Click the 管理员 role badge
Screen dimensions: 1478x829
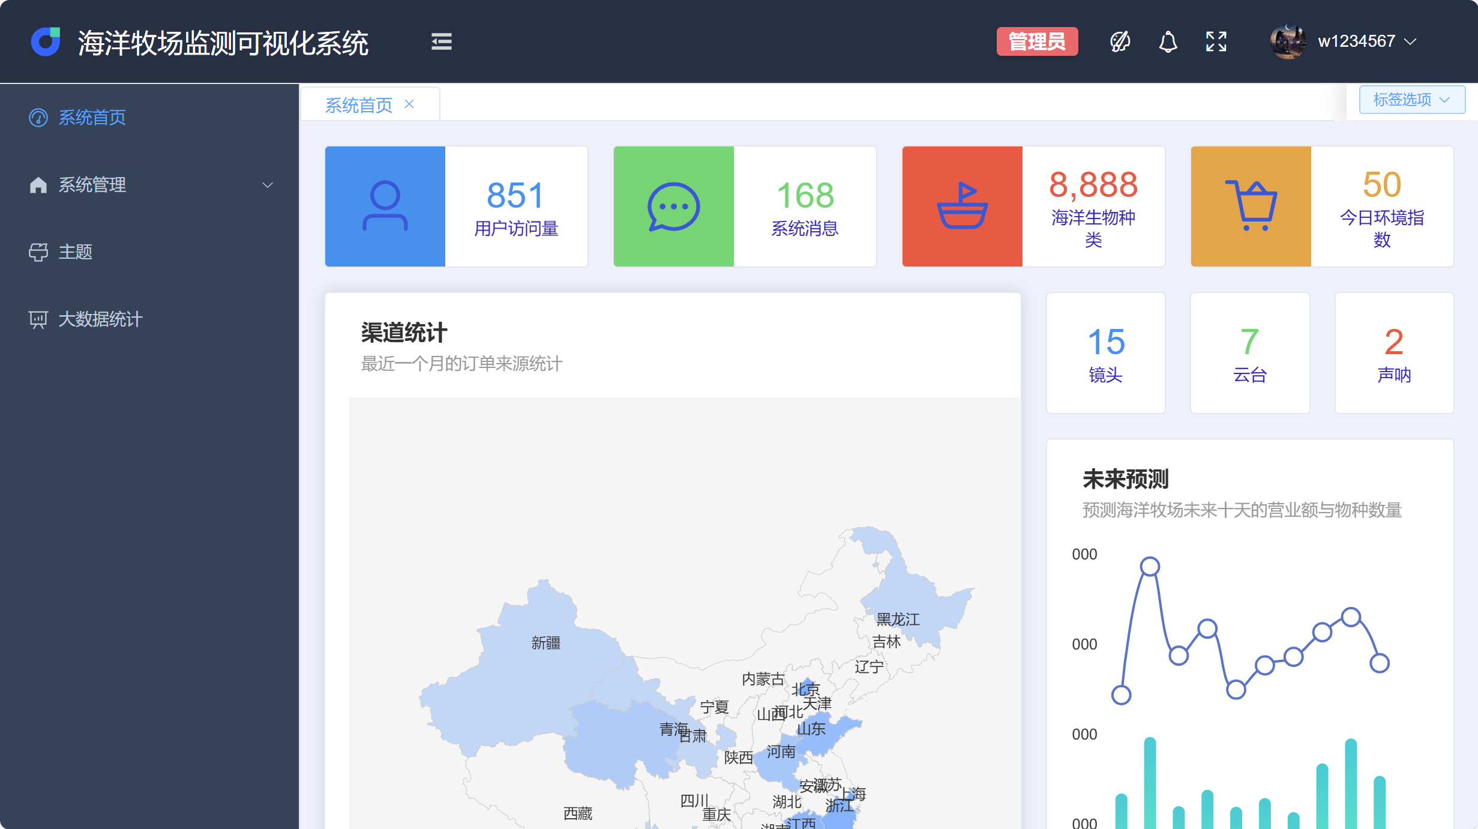(x=1036, y=41)
